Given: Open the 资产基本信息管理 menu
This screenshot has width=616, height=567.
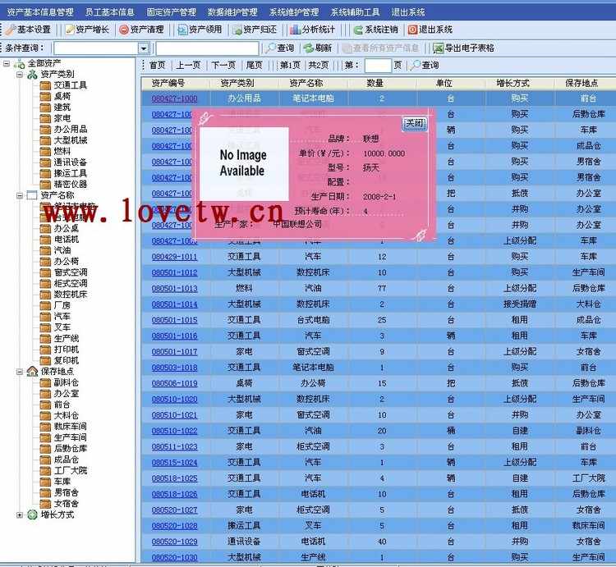Looking at the screenshot, I should [40, 12].
